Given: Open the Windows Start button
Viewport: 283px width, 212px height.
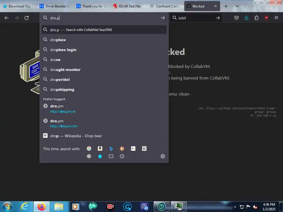Looking at the screenshot, I should coord(7,206).
